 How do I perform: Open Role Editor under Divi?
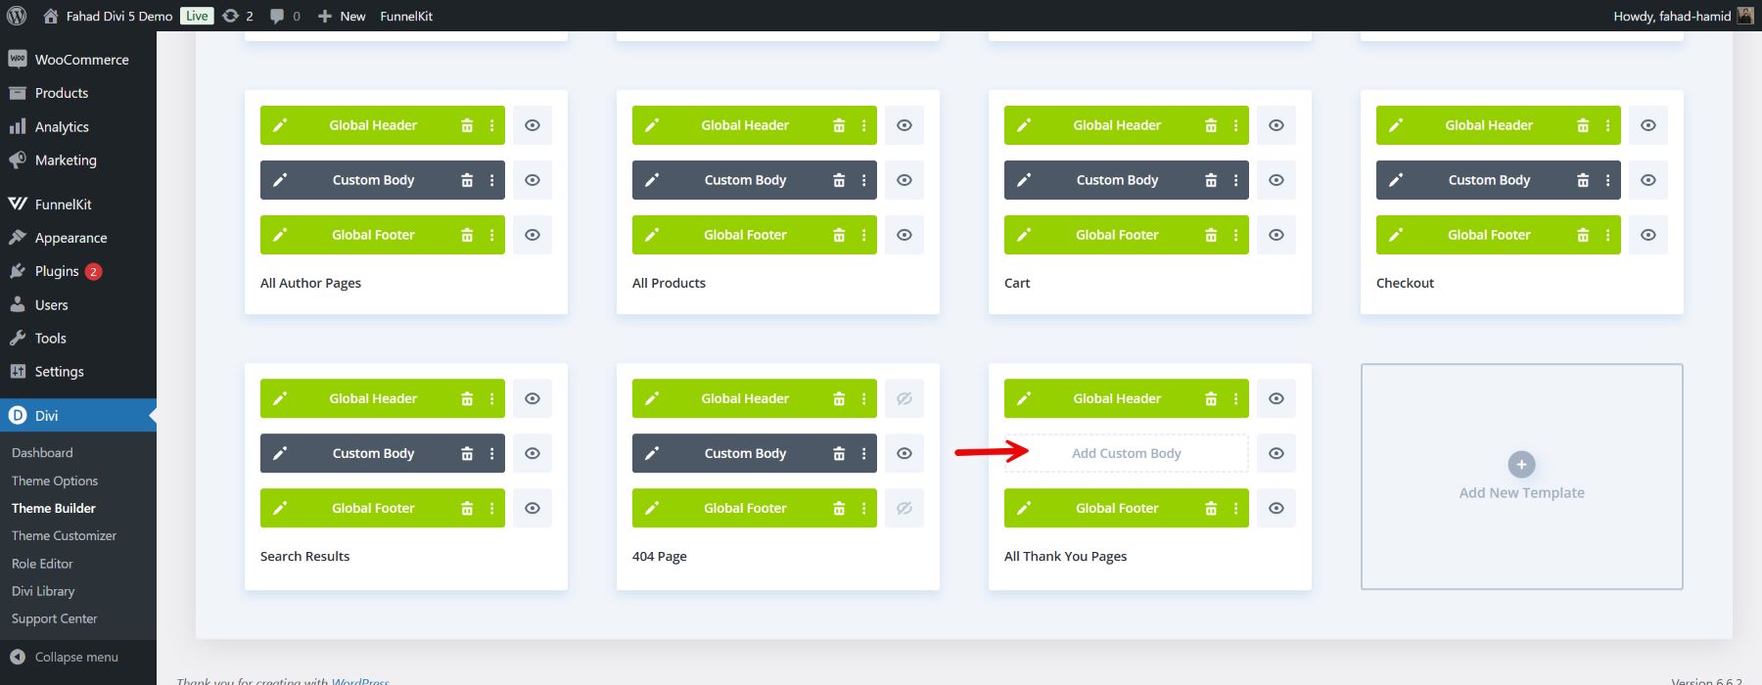[42, 564]
